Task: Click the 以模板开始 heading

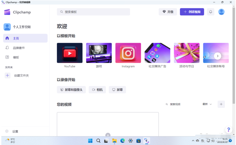Action: click(x=66, y=36)
